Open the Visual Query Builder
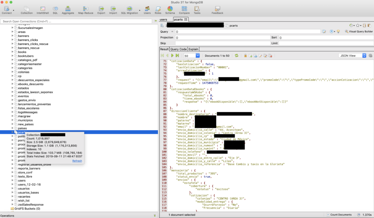Screen dimensions: 374x218 (x=359, y=31)
